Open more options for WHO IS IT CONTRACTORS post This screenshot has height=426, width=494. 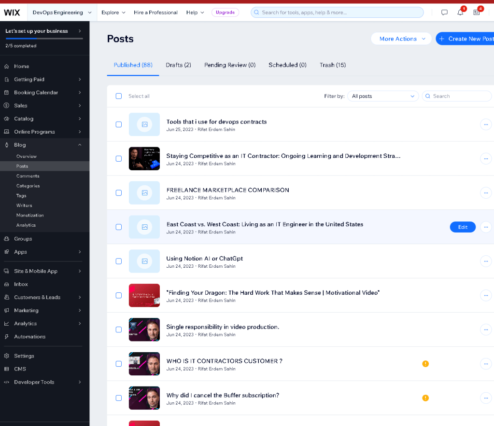[x=486, y=364]
